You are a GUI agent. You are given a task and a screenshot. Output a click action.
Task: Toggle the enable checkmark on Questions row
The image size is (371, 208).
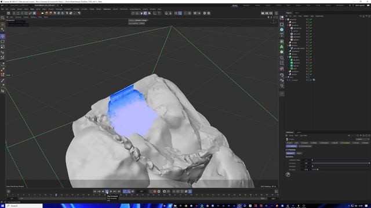311,72
